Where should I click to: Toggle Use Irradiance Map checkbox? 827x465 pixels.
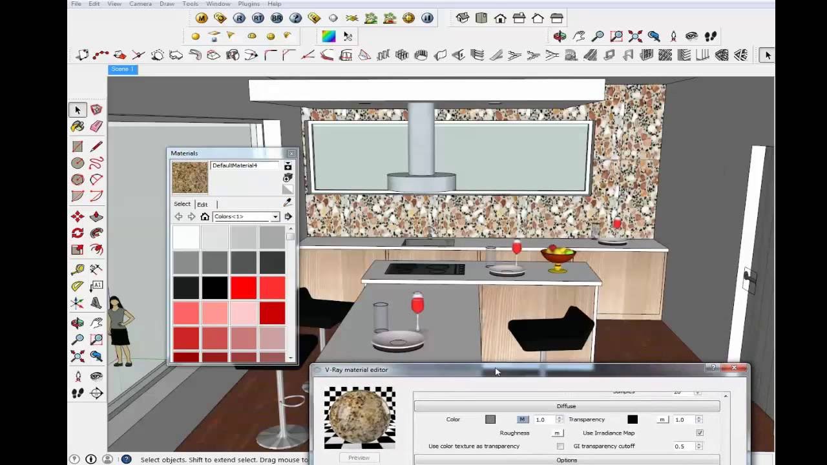click(700, 433)
